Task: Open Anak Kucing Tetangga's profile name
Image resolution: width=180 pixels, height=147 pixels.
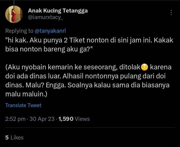Action: (58, 11)
